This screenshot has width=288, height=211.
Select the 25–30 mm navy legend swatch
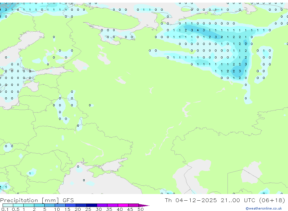[x=92, y=205]
